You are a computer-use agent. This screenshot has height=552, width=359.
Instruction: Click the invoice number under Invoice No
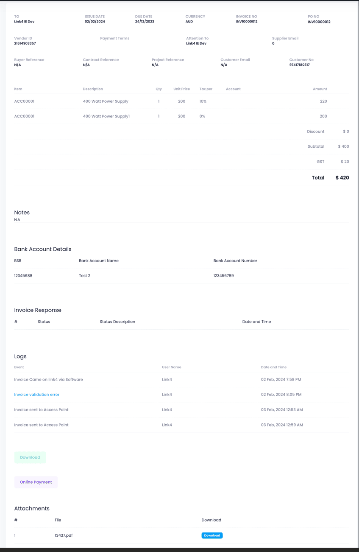coord(247,22)
